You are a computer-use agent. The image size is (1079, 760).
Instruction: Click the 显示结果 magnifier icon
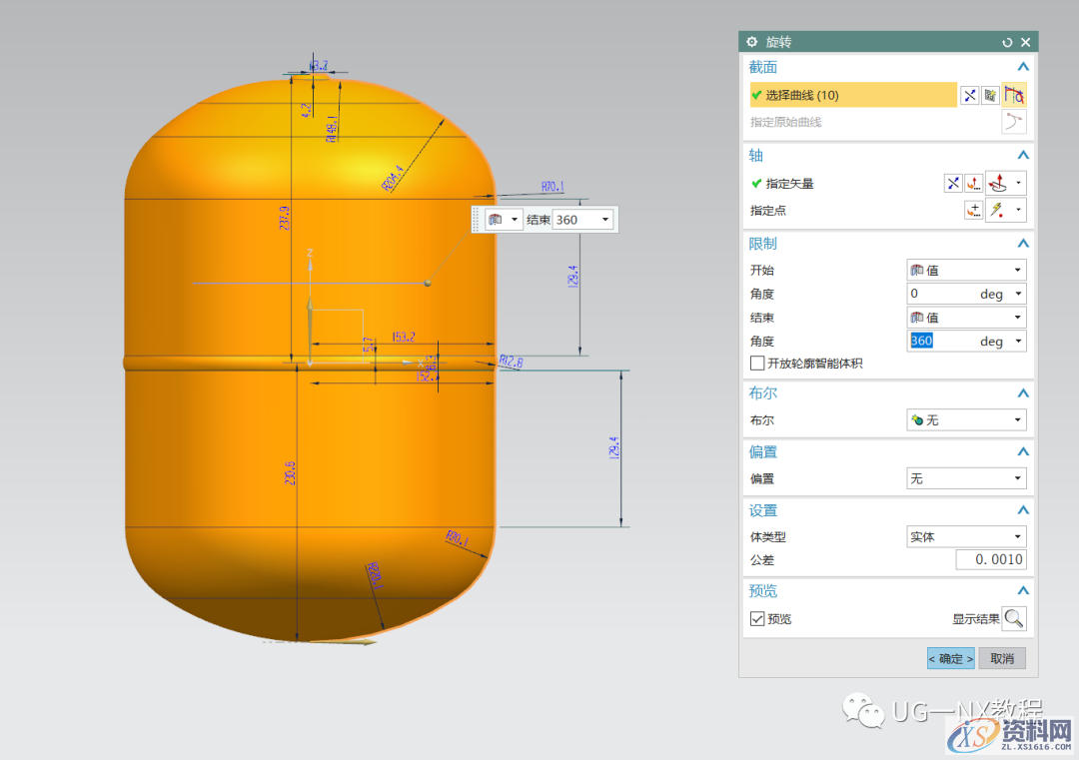click(x=1013, y=618)
